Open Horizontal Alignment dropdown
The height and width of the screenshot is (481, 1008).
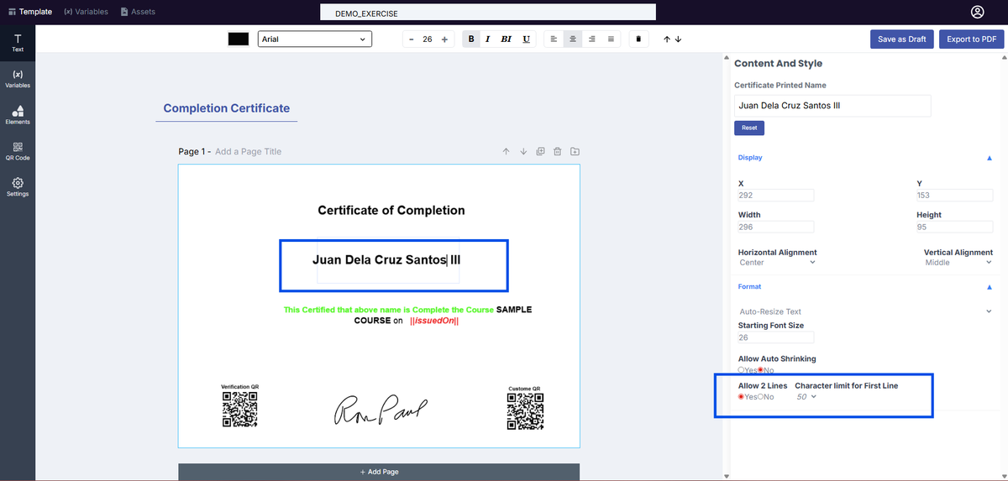point(777,263)
